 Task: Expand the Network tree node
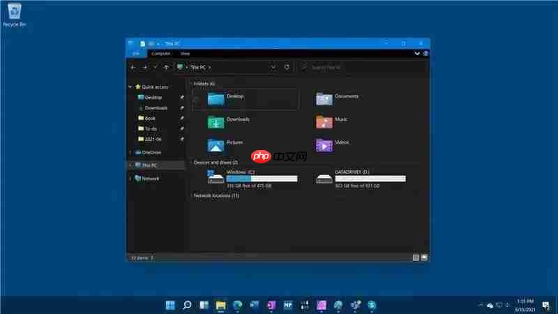(x=130, y=179)
